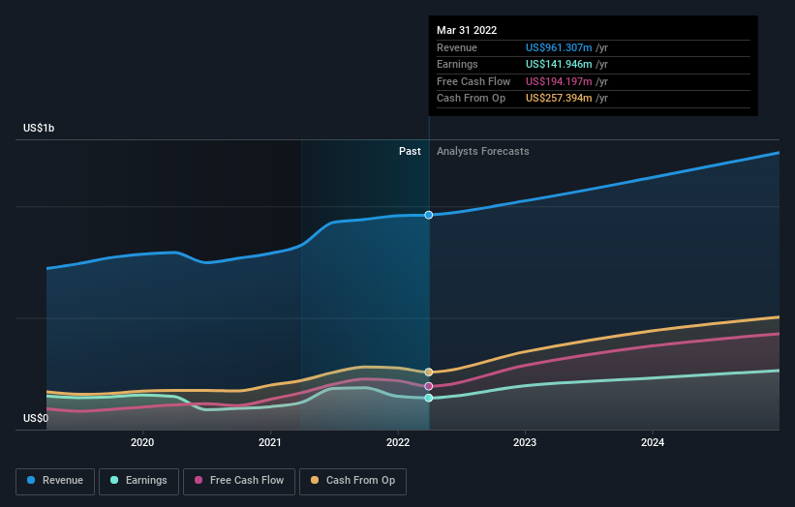The image size is (795, 507).
Task: Click the Past section label
Action: point(410,152)
